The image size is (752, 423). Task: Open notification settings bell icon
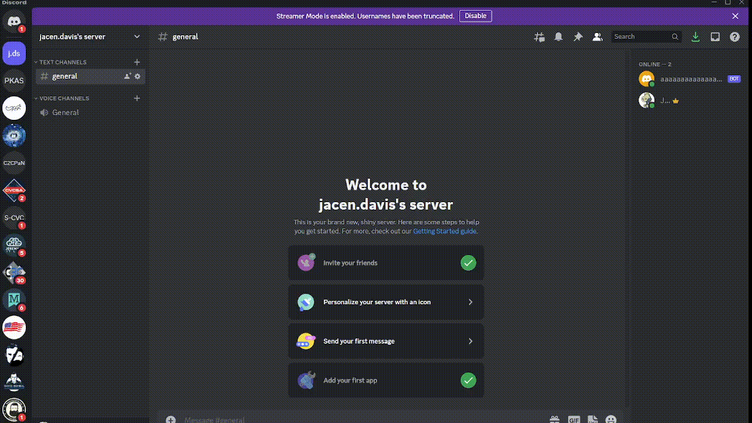coord(559,37)
